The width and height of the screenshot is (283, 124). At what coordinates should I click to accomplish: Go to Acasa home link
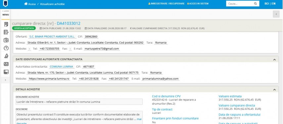(30, 4)
